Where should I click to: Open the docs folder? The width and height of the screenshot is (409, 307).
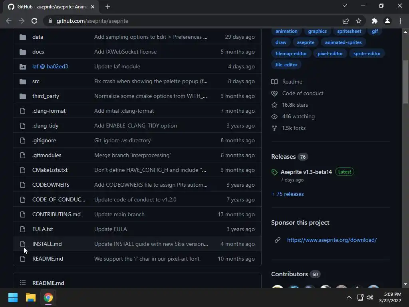click(x=38, y=52)
